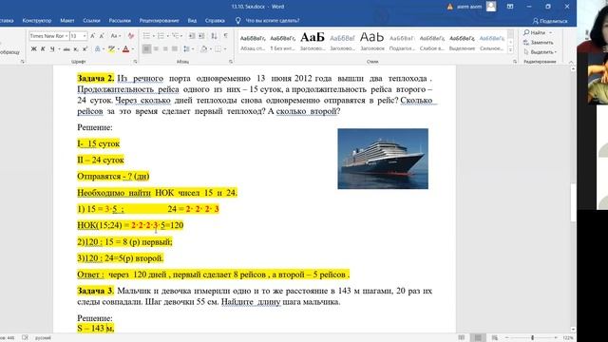Decrease paragraph indent
This screenshot has width=608, height=342.
pyautogui.click(x=192, y=36)
